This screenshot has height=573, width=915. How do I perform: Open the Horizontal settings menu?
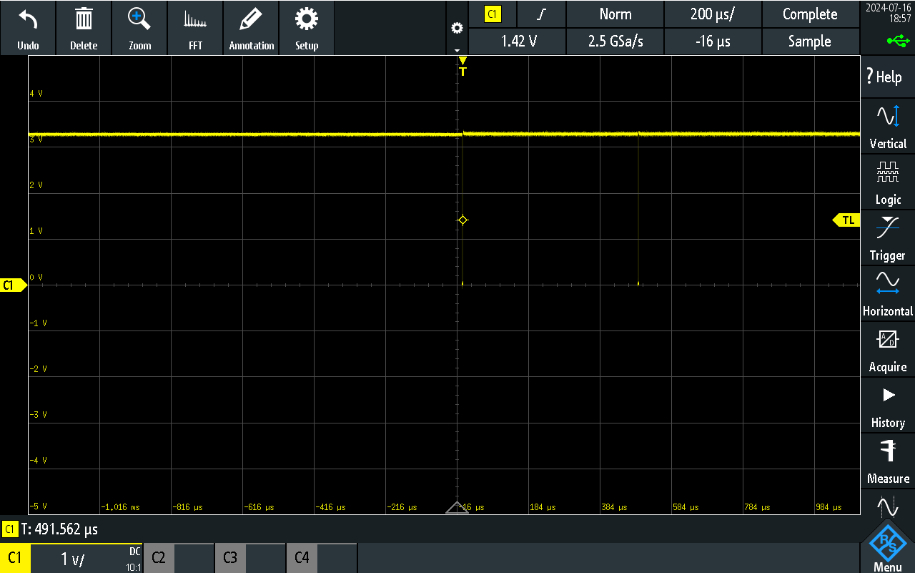[888, 293]
